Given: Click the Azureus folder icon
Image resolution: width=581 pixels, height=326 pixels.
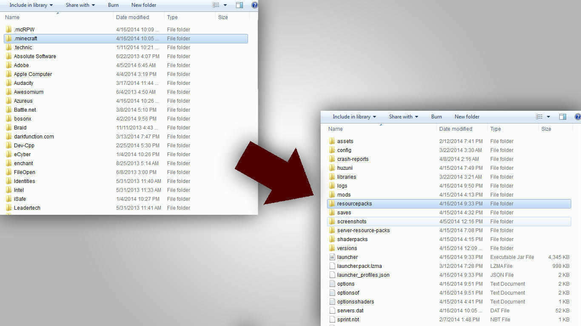Looking at the screenshot, I should click(x=9, y=101).
